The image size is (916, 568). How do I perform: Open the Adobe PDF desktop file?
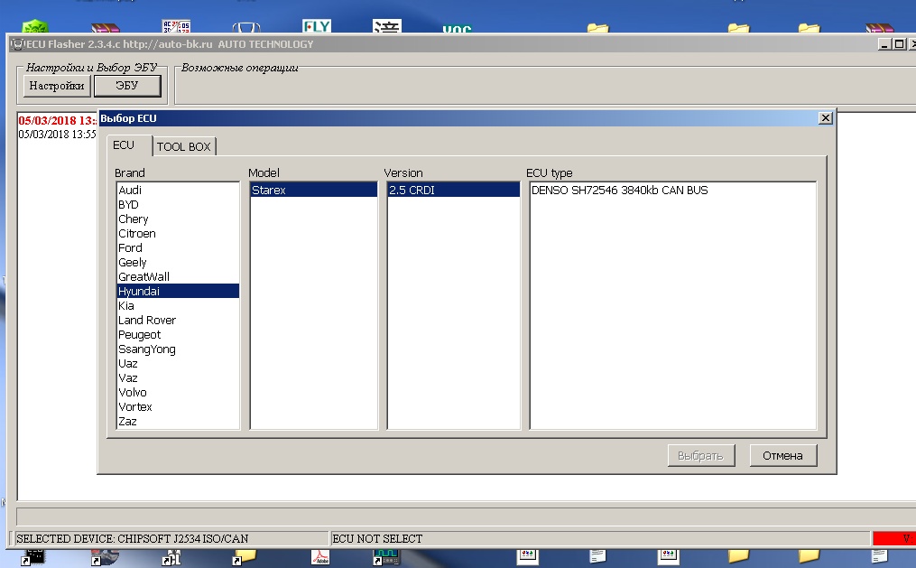point(320,557)
